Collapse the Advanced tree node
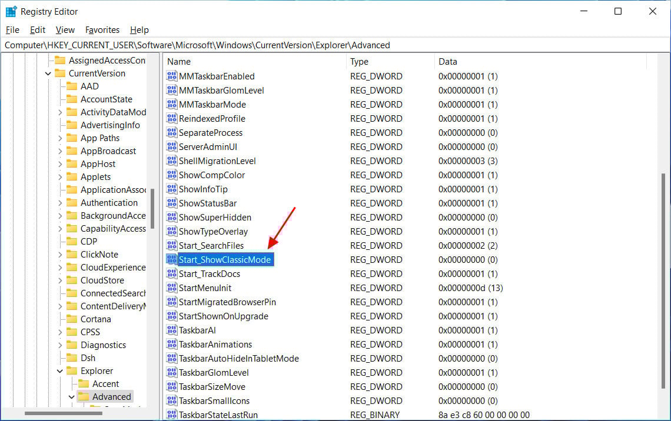671x421 pixels. [x=71, y=397]
